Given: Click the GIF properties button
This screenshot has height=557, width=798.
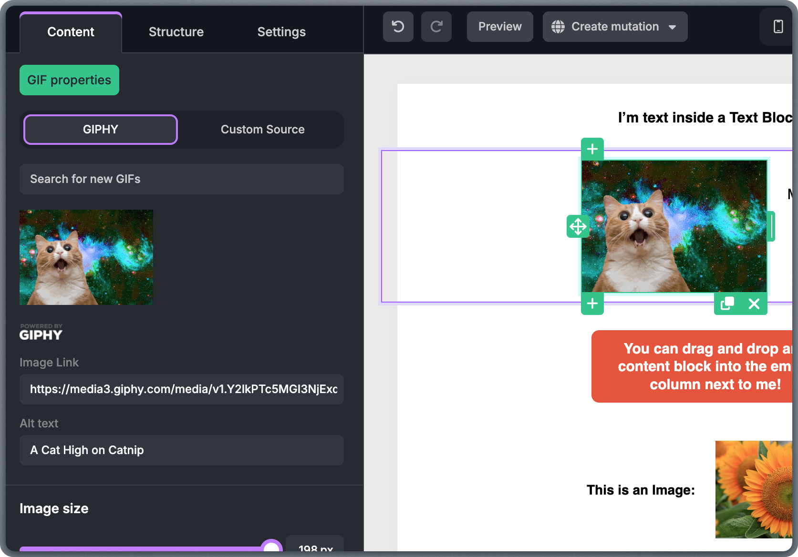Looking at the screenshot, I should (69, 80).
